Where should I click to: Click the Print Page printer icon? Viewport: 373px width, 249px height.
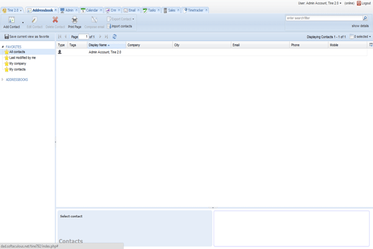74,21
